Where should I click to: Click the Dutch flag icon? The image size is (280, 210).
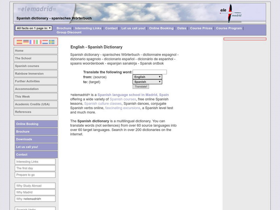click(45, 42)
